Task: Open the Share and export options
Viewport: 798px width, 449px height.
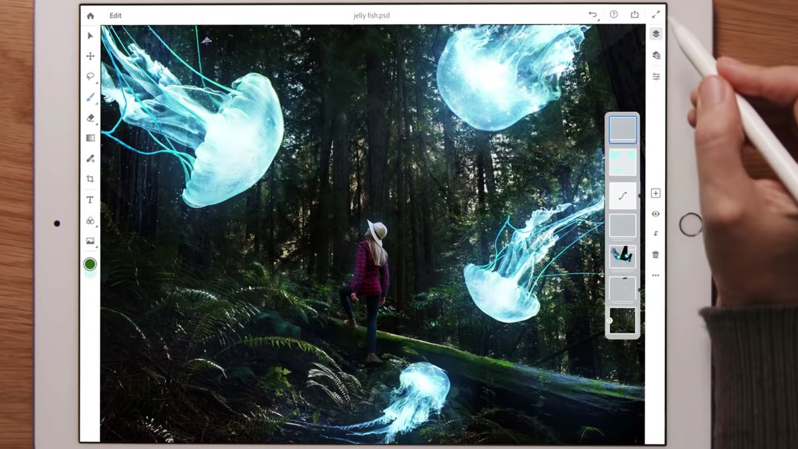Action: (635, 14)
